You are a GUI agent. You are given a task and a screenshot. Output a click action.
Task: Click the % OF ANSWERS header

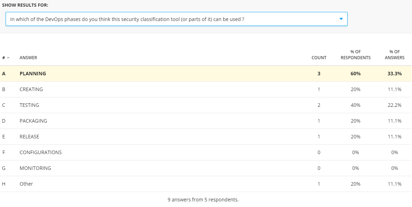(x=394, y=55)
